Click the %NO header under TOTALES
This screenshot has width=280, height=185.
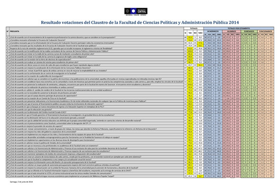[x=200, y=33]
